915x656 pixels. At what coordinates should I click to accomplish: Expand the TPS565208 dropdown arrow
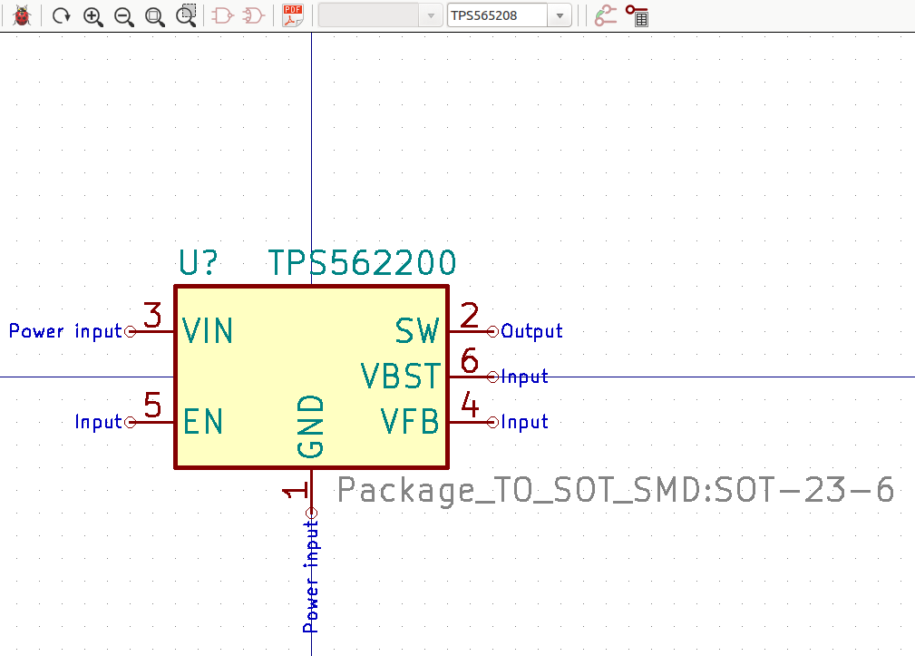coord(560,15)
